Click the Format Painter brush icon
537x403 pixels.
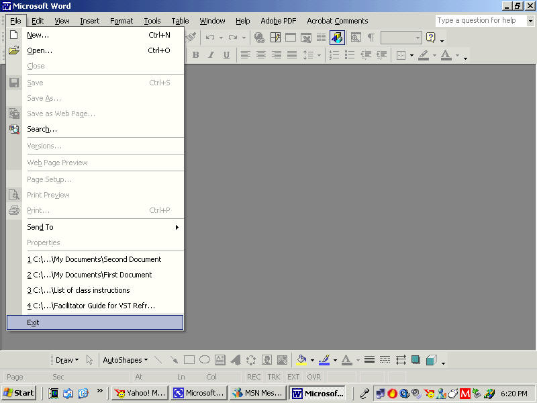click(191, 38)
